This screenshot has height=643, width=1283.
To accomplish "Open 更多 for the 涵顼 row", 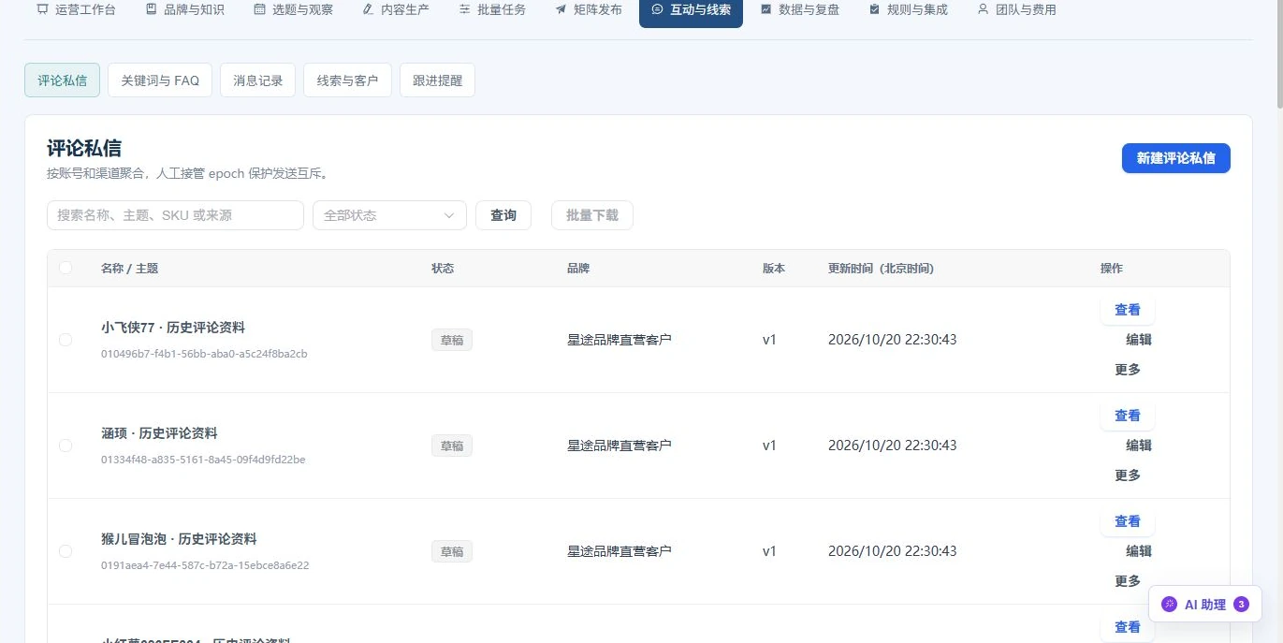I will click(1128, 475).
